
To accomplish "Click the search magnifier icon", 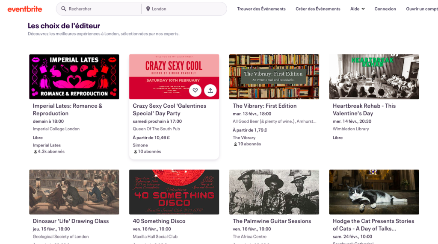I will (64, 9).
